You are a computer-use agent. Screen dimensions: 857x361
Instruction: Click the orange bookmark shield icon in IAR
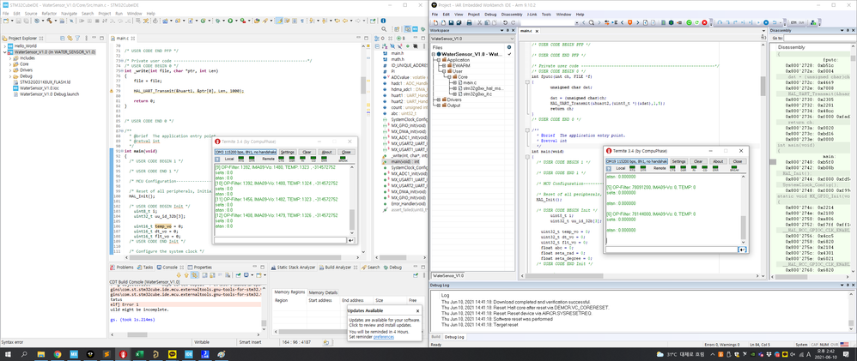[629, 22]
